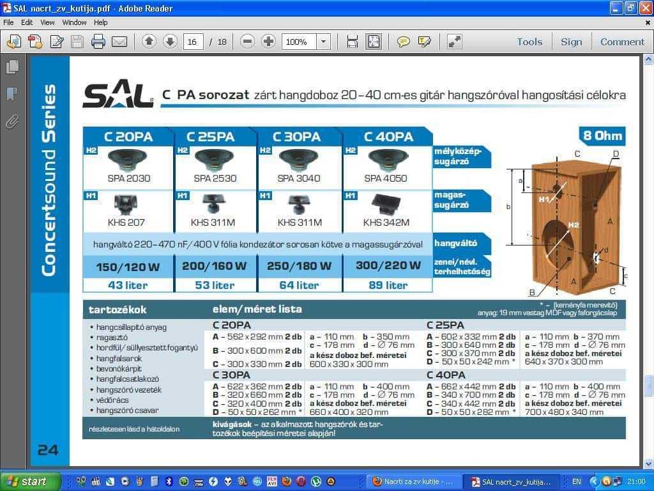Click the 100% zoom value field
Image resolution: width=654 pixels, height=491 pixels.
click(299, 42)
